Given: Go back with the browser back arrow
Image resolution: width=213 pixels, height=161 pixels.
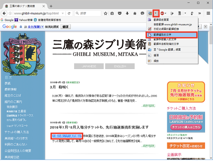Looking at the screenshot, I should pos(4,13).
